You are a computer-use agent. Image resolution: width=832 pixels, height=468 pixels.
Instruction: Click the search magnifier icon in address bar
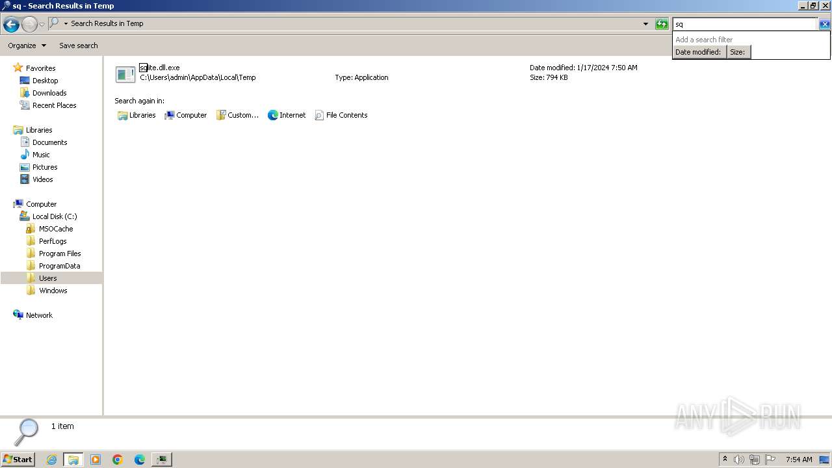coord(55,23)
